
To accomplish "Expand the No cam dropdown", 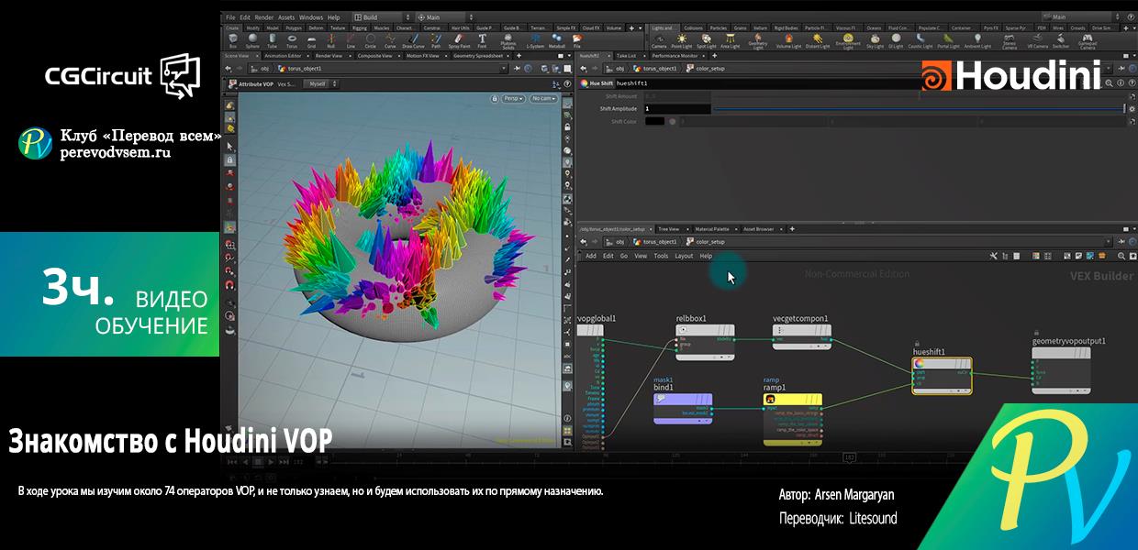I will click(x=543, y=98).
